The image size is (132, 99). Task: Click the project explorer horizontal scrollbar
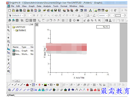22,81
